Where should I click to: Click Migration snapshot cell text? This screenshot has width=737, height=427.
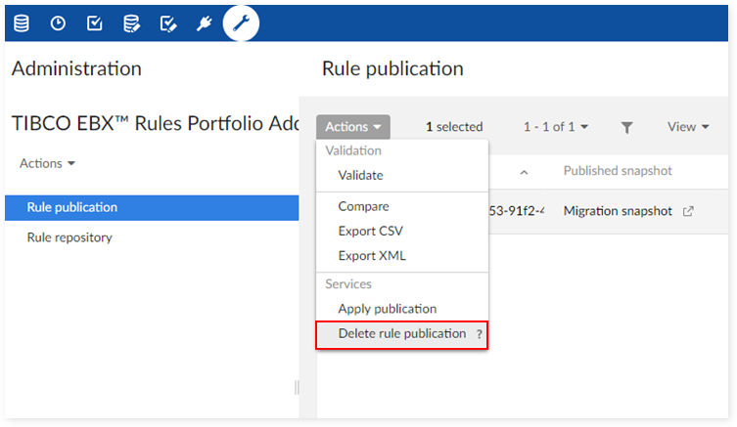[618, 211]
